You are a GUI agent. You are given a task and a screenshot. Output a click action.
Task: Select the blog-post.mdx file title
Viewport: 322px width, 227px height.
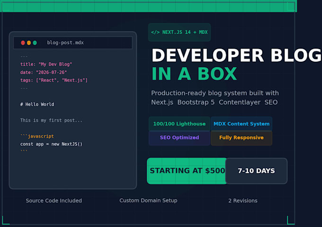coord(65,42)
